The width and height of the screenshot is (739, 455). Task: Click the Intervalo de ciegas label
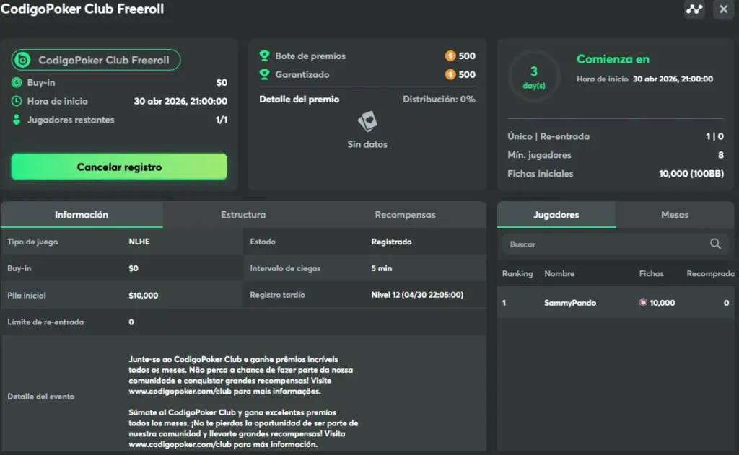click(x=285, y=268)
